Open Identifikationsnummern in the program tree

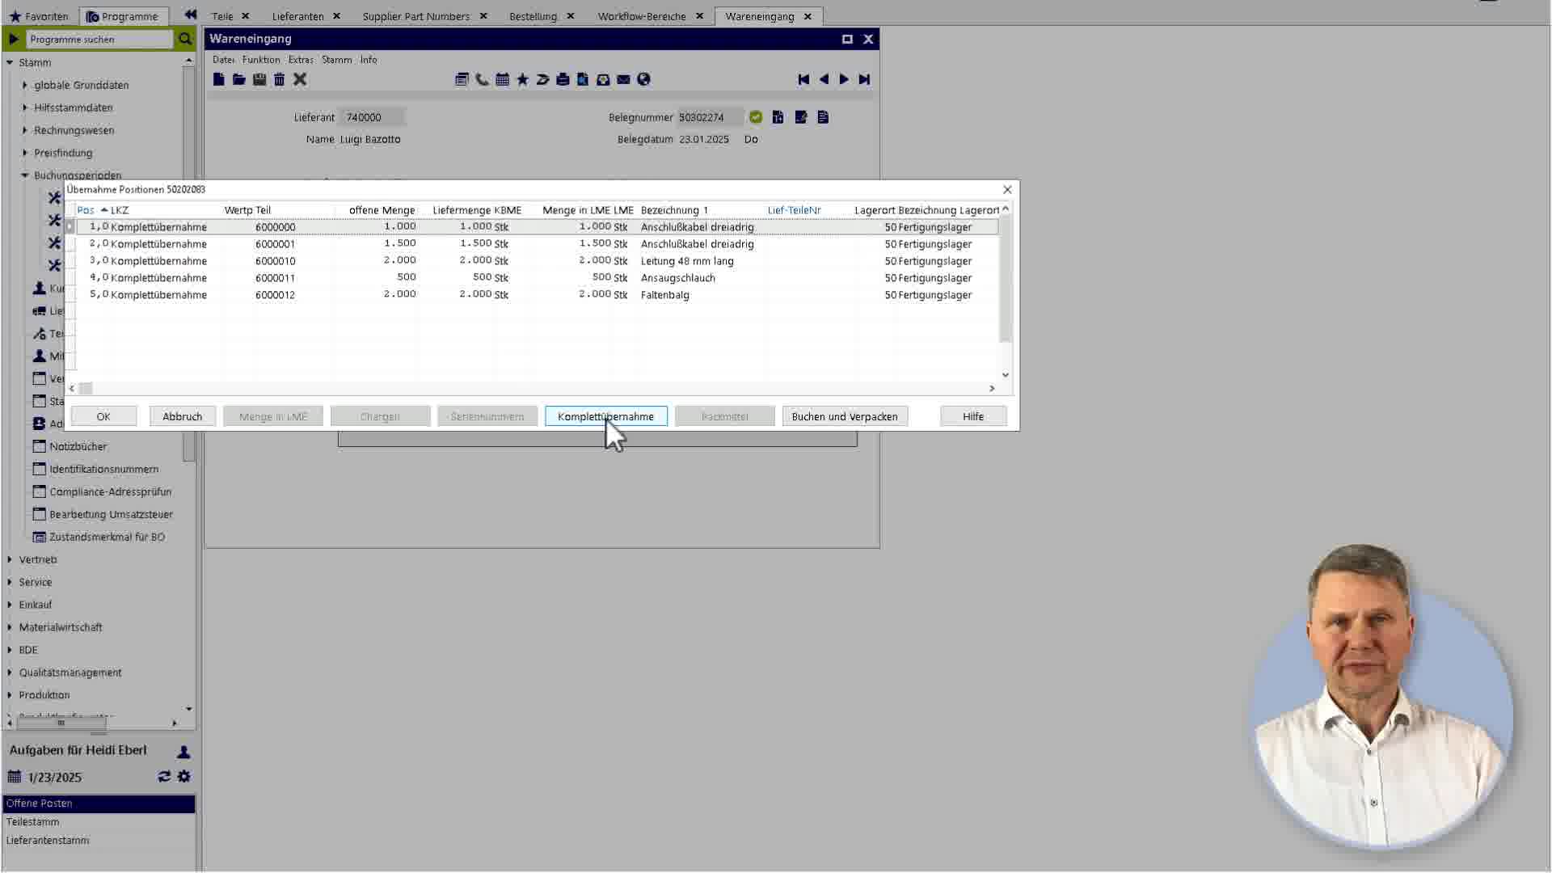(103, 469)
